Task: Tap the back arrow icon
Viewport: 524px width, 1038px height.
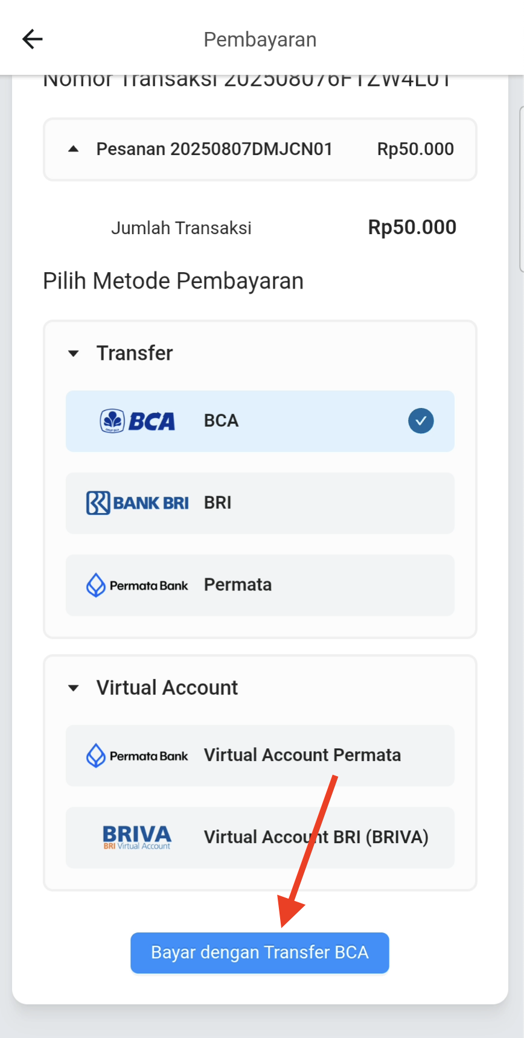Action: click(33, 40)
